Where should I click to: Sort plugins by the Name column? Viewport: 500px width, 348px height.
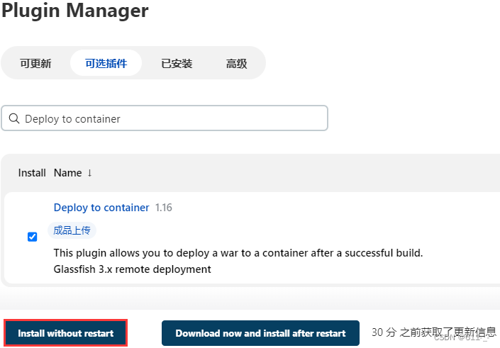[x=73, y=173]
